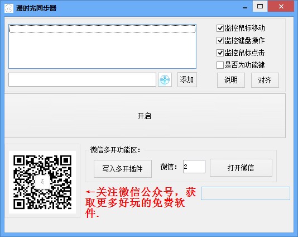Toggle the 监控鼠标移动 checkbox
This screenshot has width=298, height=237.
220,29
